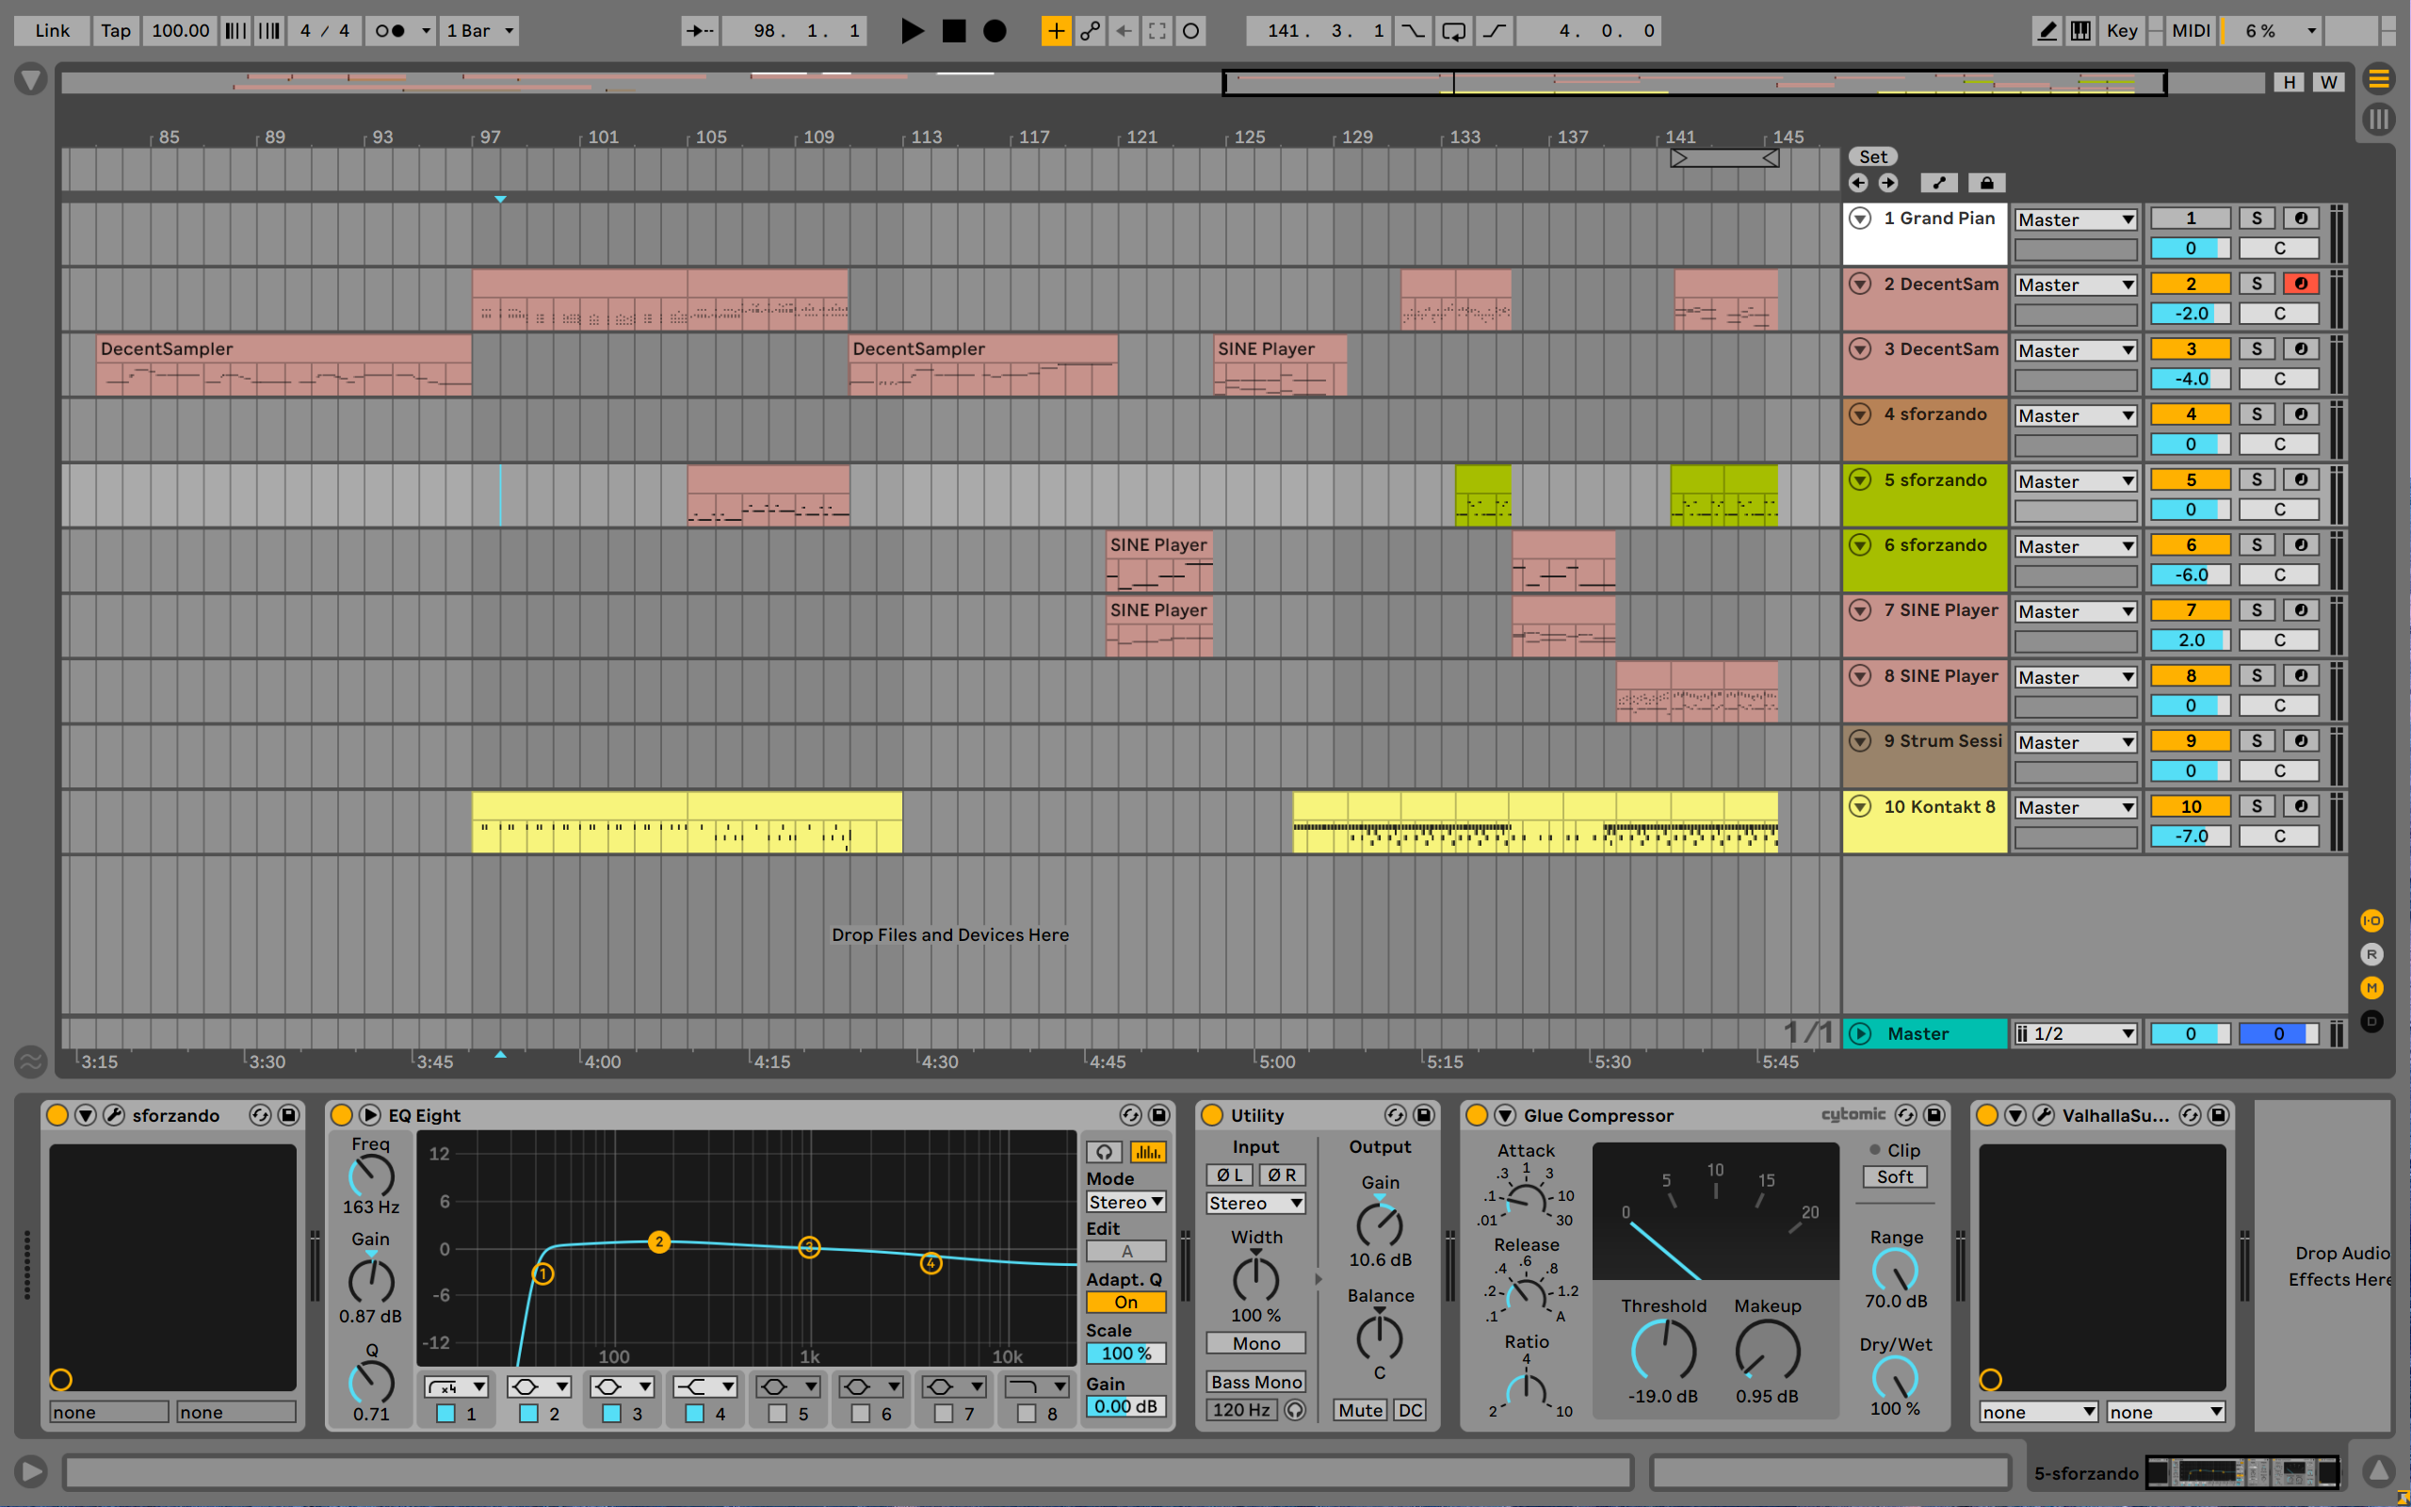The image size is (2411, 1507).
Task: Open the Key map mode
Action: 2121,31
